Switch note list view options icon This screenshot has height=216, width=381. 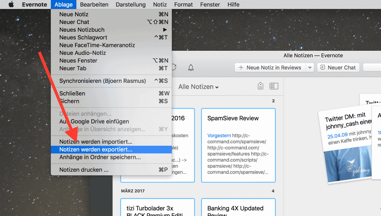click(274, 86)
